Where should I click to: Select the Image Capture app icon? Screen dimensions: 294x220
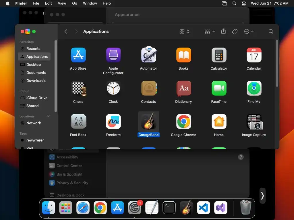[255, 122]
